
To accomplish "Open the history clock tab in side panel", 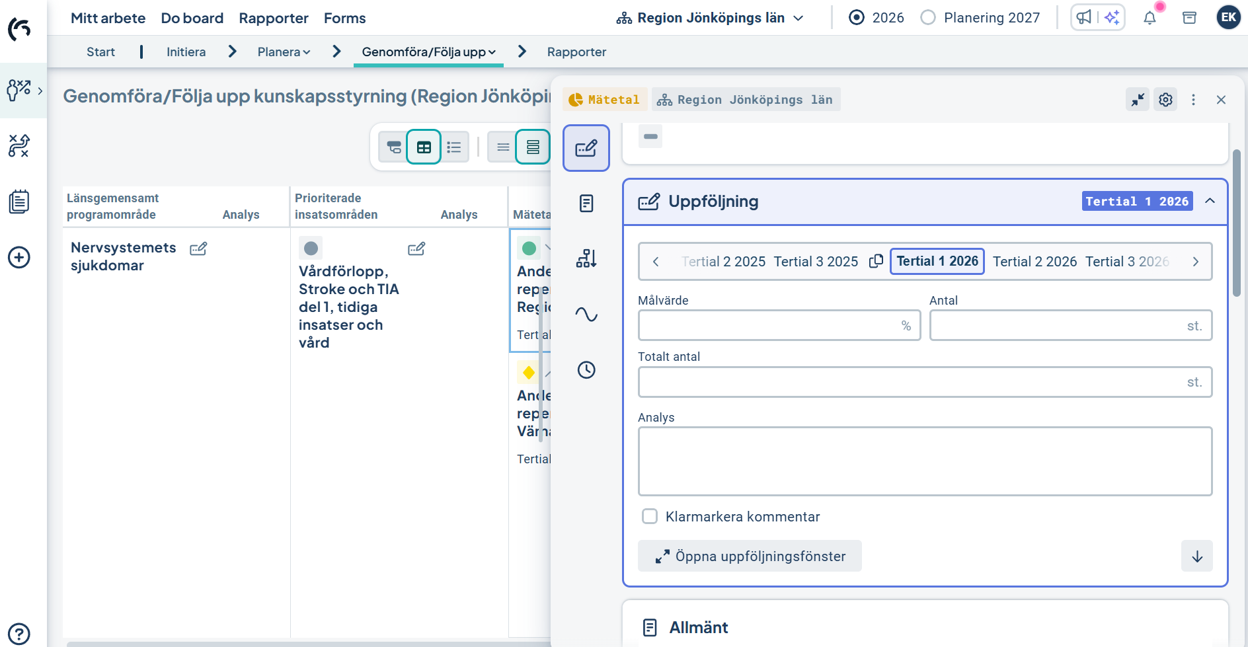I will [x=586, y=370].
